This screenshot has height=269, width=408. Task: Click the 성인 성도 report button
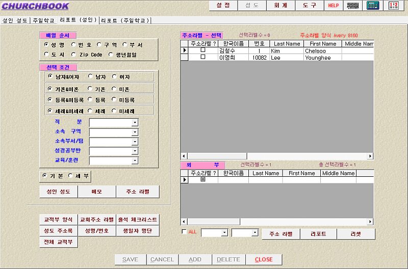tap(59, 192)
